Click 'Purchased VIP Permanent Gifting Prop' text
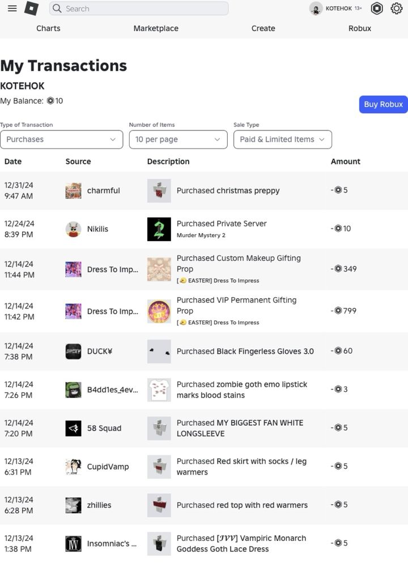408x567 pixels. click(x=237, y=306)
